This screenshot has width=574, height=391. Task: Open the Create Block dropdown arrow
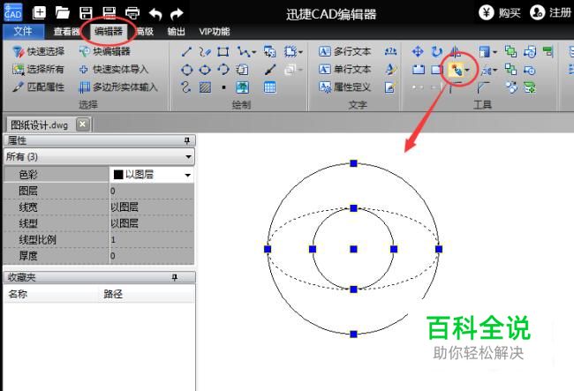(x=300, y=52)
